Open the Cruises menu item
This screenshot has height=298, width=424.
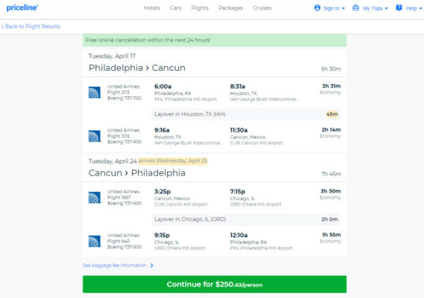point(262,8)
